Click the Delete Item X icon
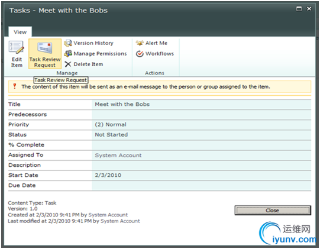 pyautogui.click(x=68, y=64)
